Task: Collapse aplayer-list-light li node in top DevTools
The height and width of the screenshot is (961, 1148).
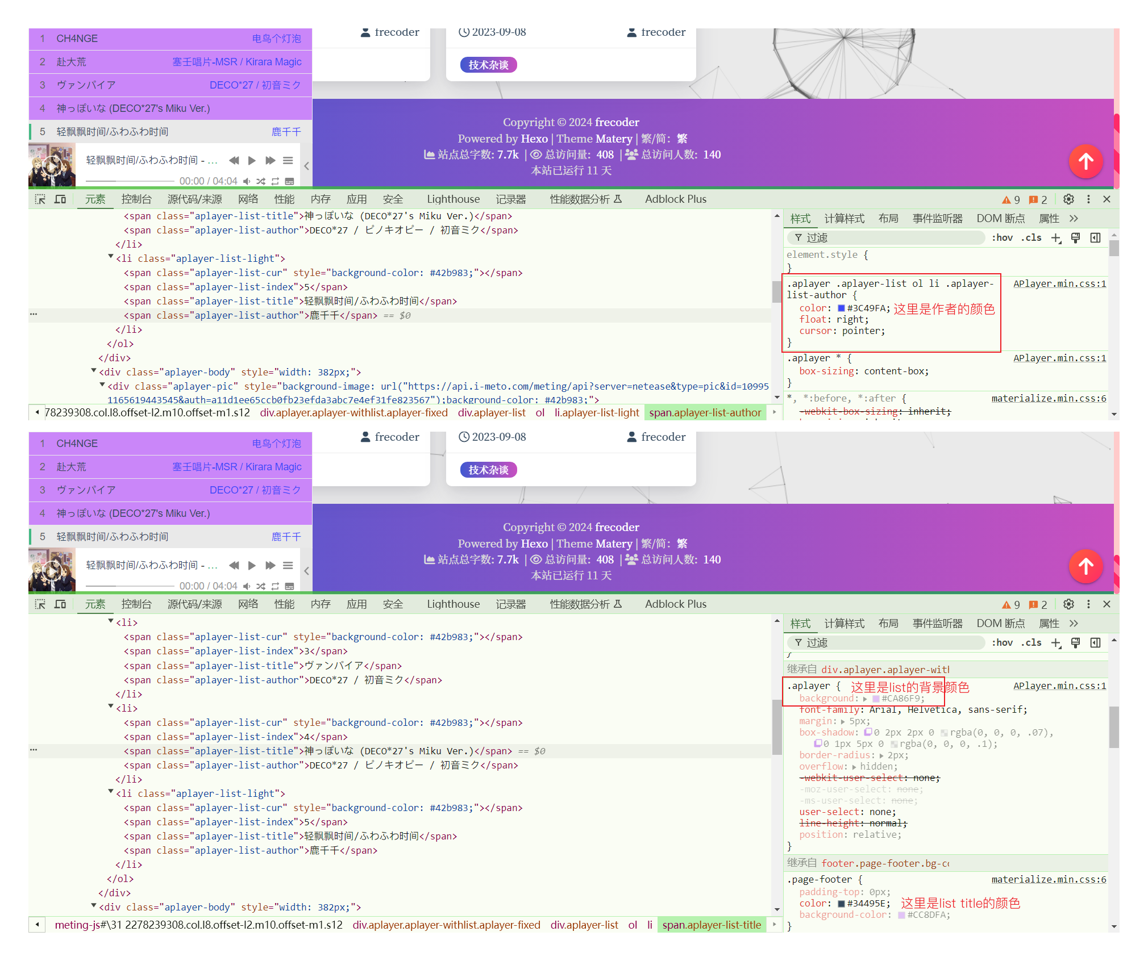Action: coord(111,257)
